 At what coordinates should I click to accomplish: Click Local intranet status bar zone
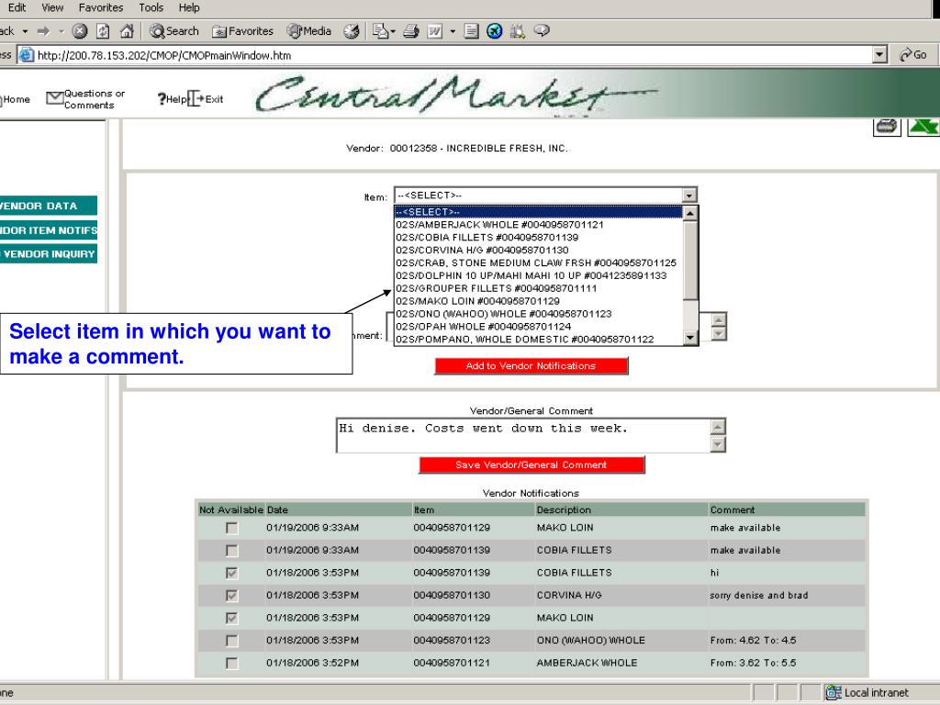867,692
